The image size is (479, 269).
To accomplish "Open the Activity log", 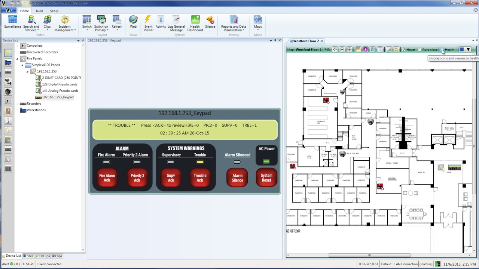I will tap(161, 22).
